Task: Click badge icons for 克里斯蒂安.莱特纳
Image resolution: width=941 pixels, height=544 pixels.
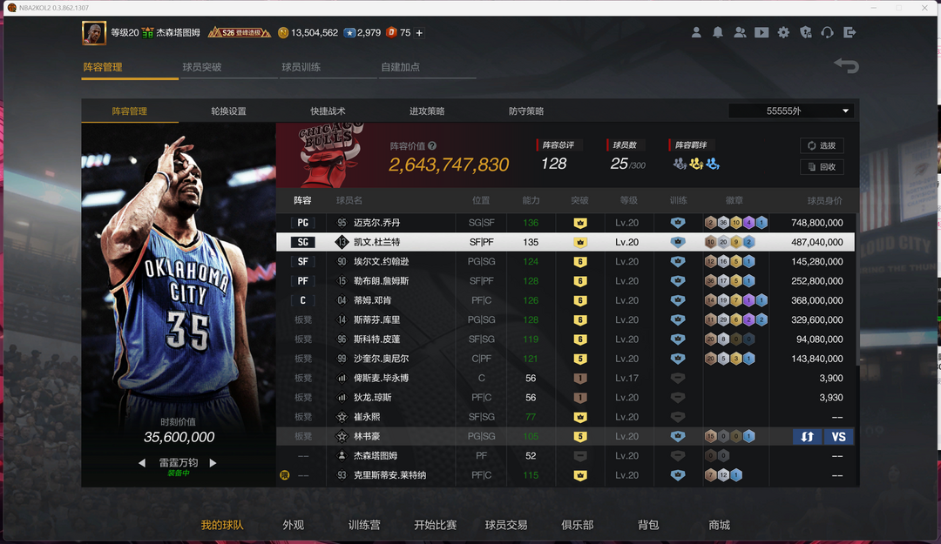Action: [x=723, y=475]
